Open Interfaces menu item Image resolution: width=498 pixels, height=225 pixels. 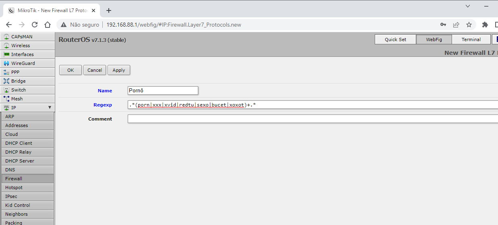click(x=27, y=54)
